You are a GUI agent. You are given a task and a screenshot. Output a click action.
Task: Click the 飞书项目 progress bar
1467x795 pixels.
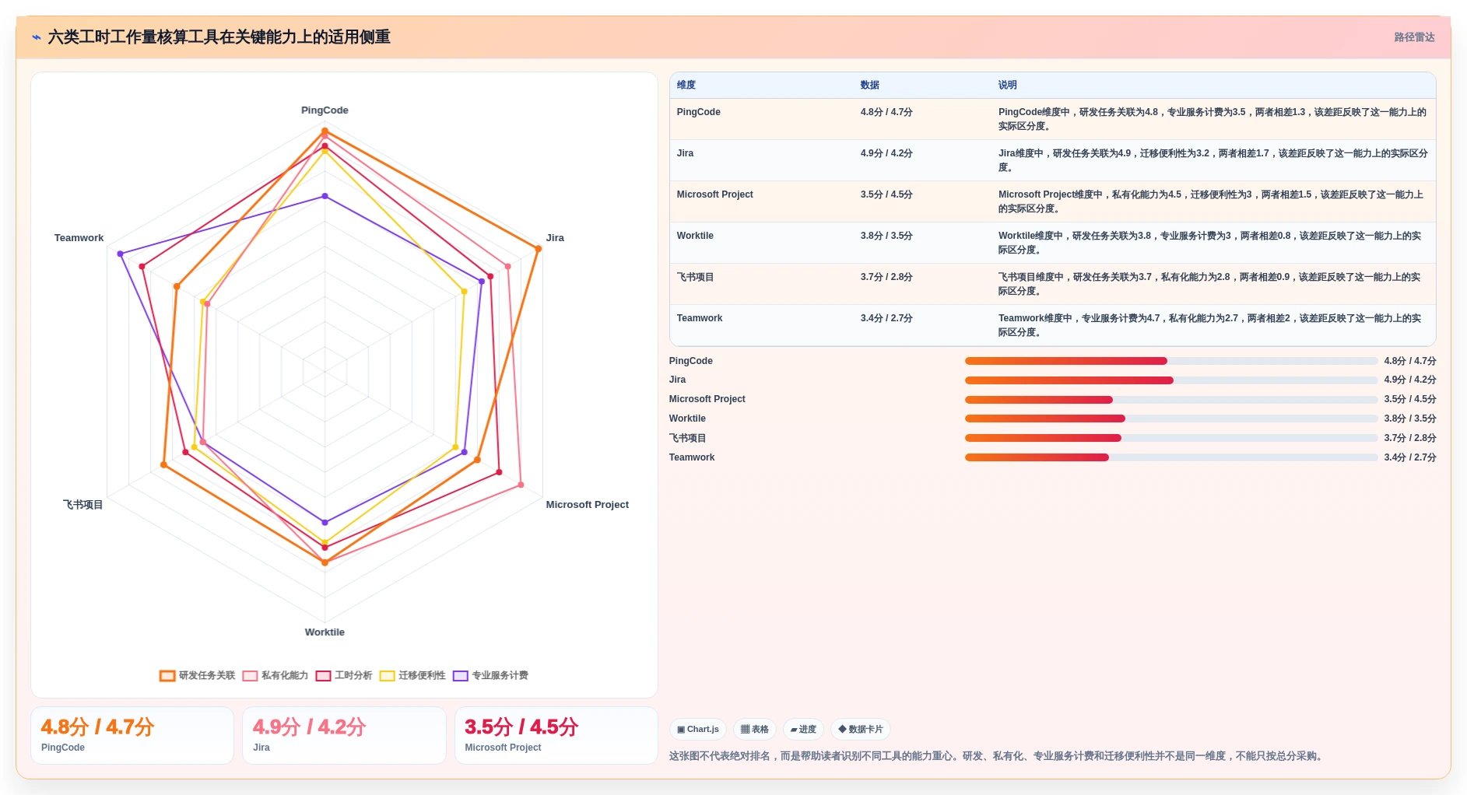tap(1171, 438)
